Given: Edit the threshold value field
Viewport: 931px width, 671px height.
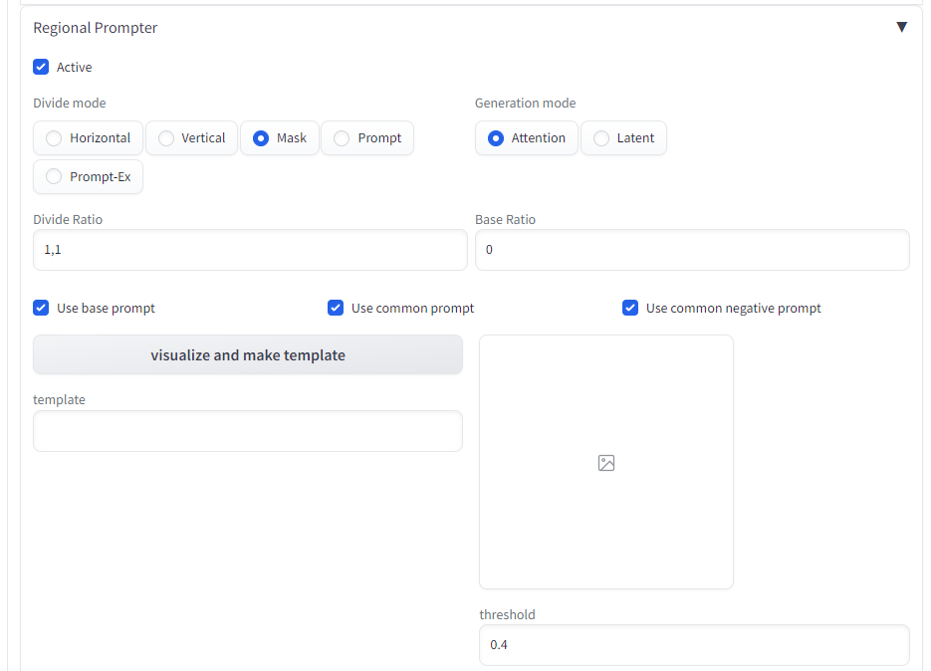Looking at the screenshot, I should 692,645.
